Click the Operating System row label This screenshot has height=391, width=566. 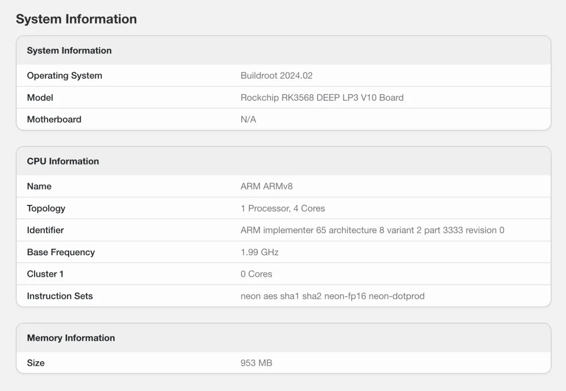[x=64, y=75]
